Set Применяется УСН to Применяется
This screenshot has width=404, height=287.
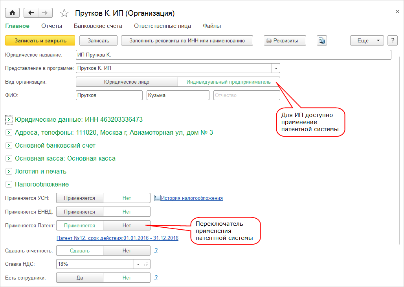[x=80, y=198]
